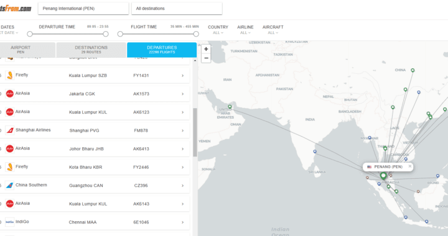
Task: Click the Chennai MAA destination text
Action: pos(83,222)
